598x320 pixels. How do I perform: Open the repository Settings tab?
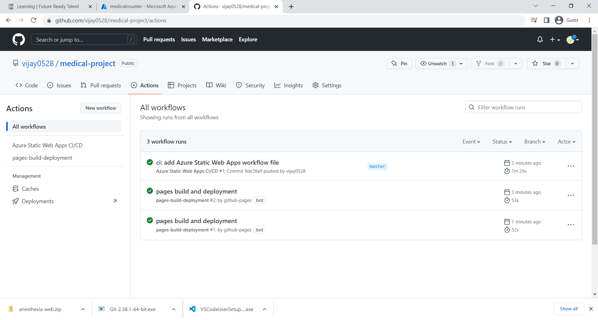point(327,85)
